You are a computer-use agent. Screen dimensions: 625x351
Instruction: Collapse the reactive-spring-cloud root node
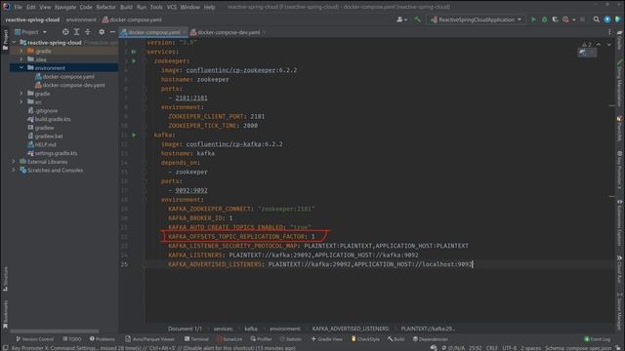point(15,43)
